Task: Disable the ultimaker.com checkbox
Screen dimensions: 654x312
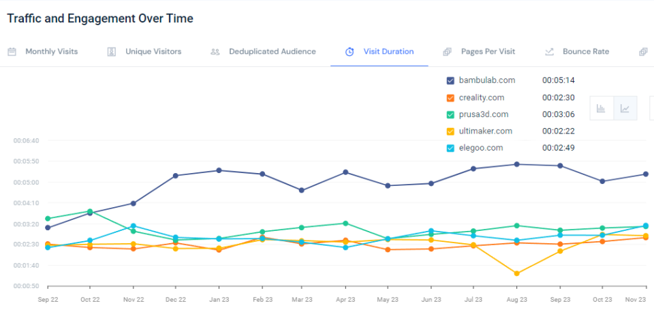Action: pos(450,131)
